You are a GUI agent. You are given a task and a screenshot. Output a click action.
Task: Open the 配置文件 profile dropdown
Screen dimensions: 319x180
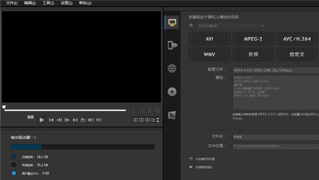coord(276,70)
